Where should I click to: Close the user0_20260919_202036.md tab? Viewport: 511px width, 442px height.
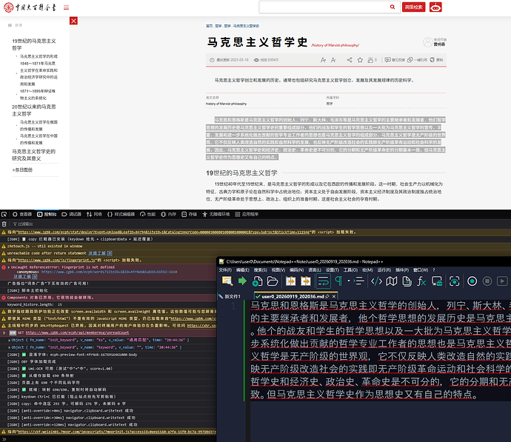(x=333, y=296)
